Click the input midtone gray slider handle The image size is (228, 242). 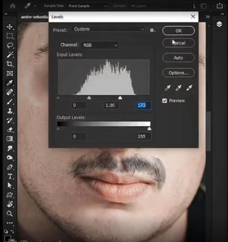tap(89, 98)
